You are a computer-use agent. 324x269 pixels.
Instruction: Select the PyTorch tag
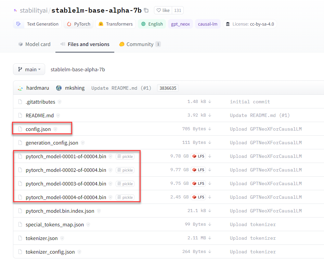click(x=79, y=24)
